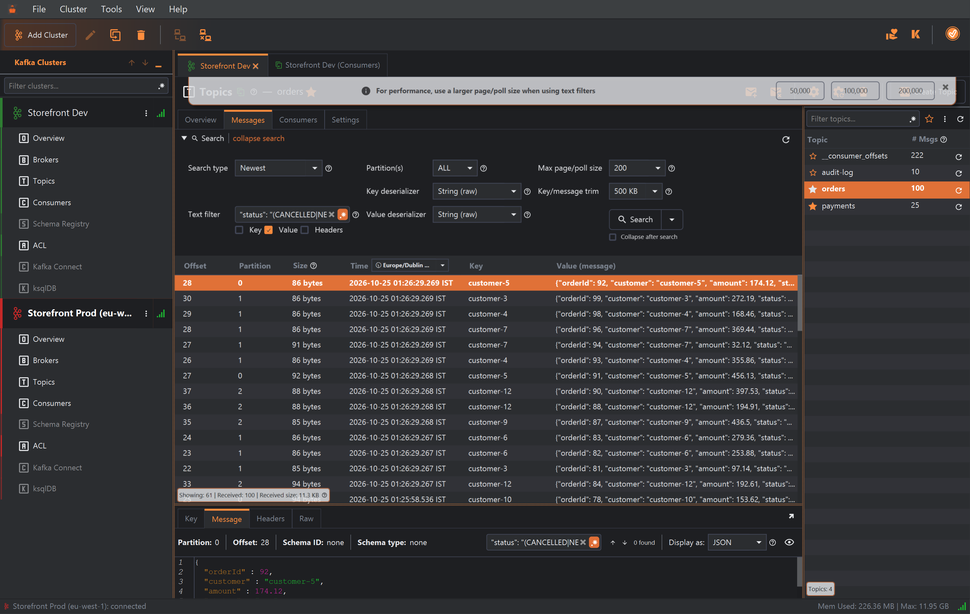The height and width of the screenshot is (614, 970).
Task: Check Collapse after search
Action: click(x=612, y=237)
